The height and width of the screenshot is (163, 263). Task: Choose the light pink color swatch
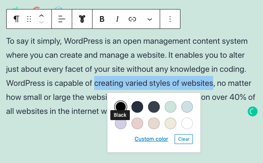click(x=137, y=123)
